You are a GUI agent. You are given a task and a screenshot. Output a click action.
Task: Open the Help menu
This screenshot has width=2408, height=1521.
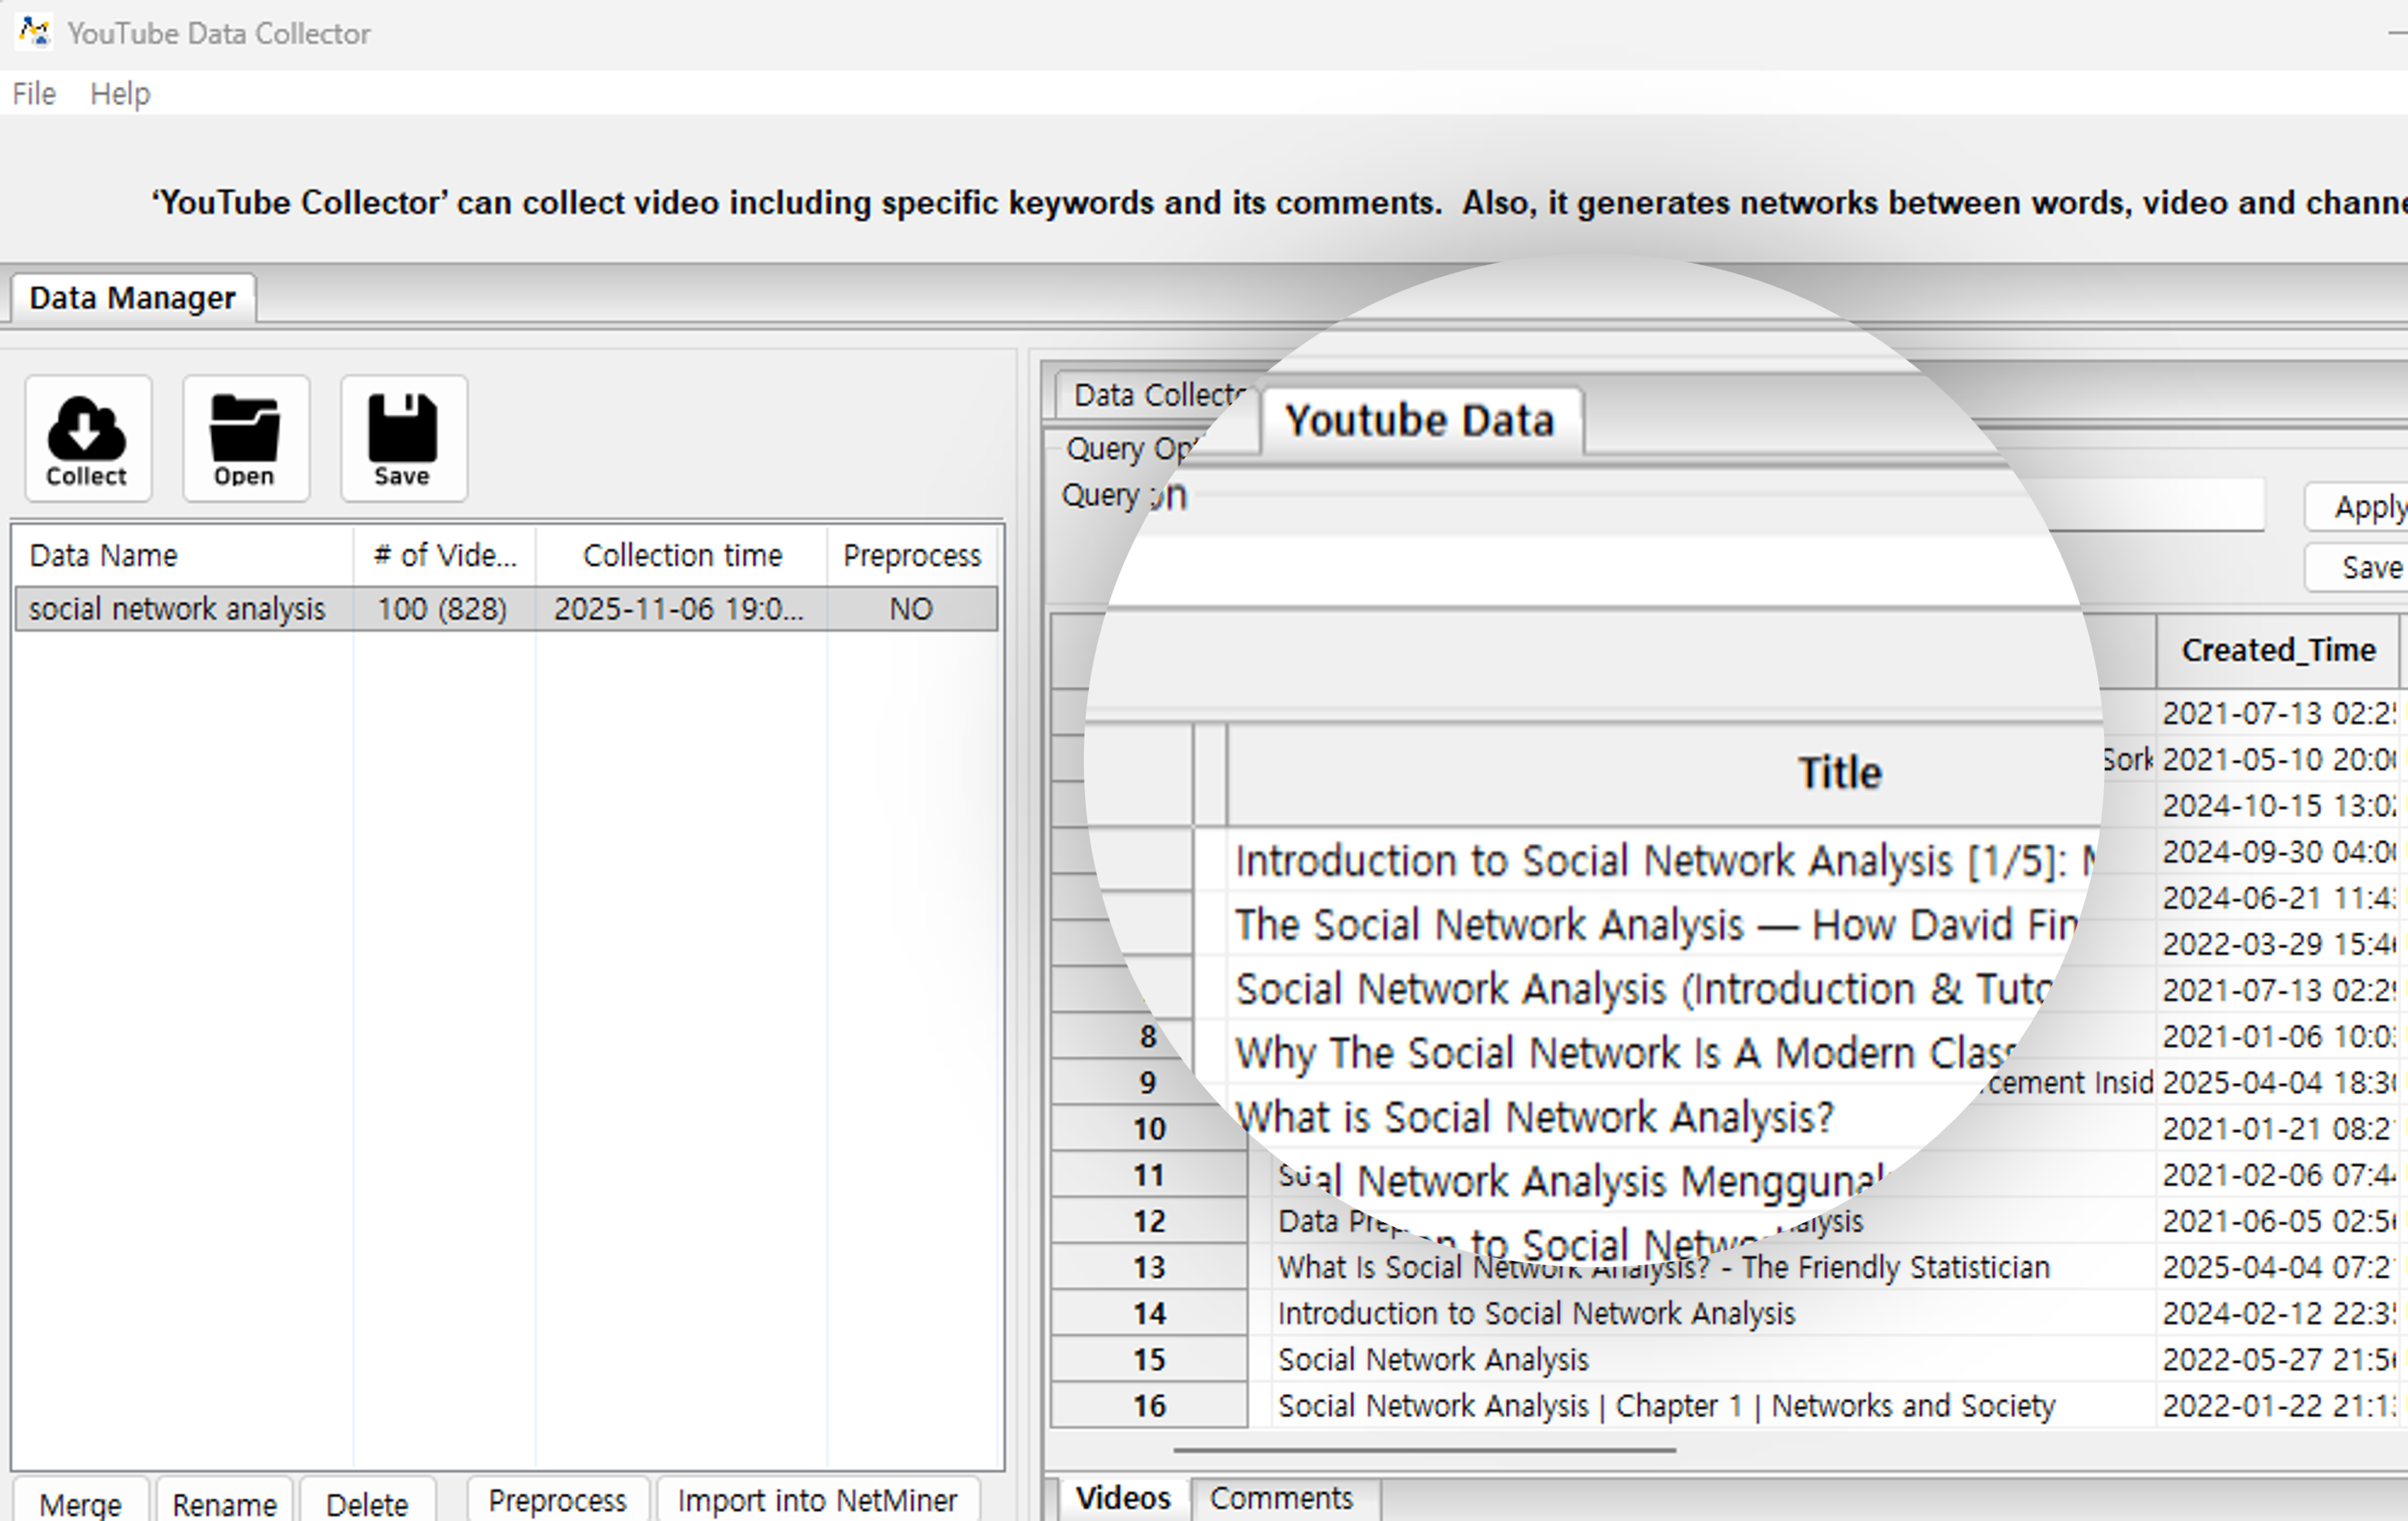(x=120, y=93)
